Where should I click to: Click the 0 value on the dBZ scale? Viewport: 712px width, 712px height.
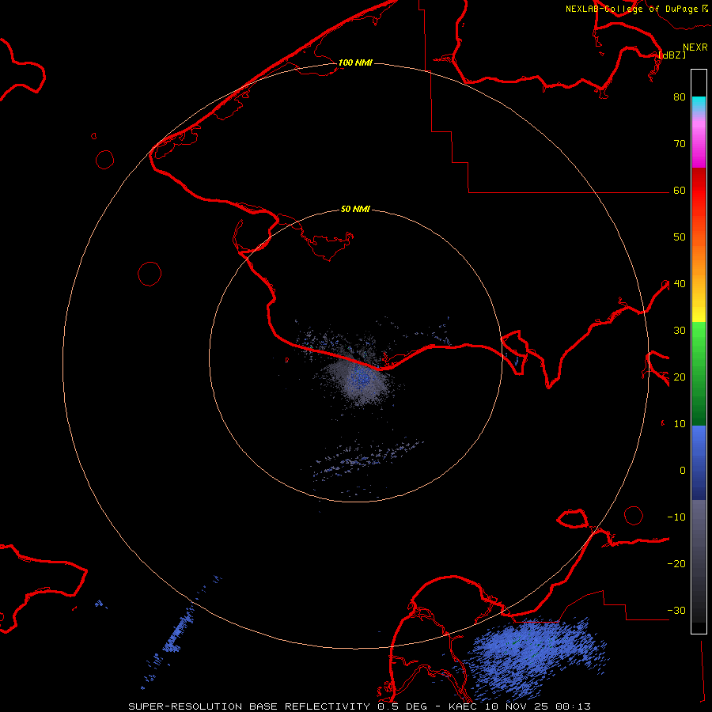coord(683,471)
